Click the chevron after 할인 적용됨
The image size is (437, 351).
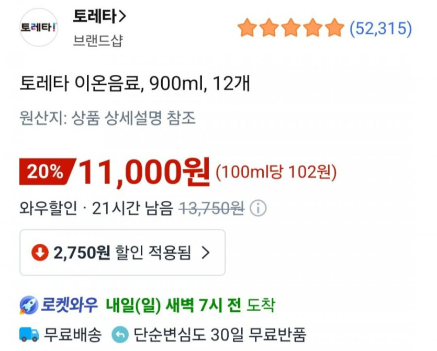tap(206, 253)
